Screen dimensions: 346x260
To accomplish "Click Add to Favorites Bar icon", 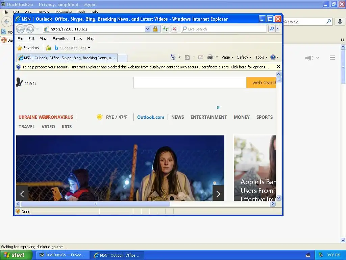I will point(48,48).
